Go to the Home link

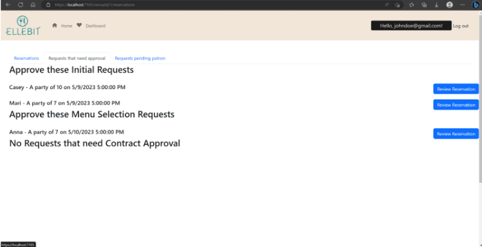pyautogui.click(x=66, y=26)
